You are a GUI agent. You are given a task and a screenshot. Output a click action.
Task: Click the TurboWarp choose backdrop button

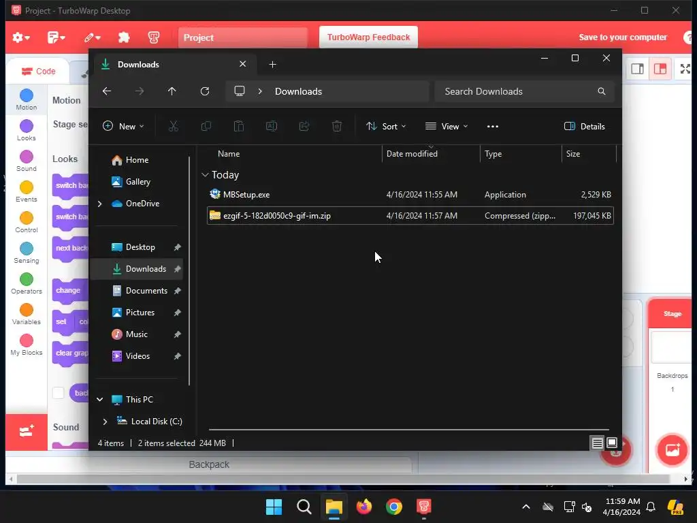(672, 449)
